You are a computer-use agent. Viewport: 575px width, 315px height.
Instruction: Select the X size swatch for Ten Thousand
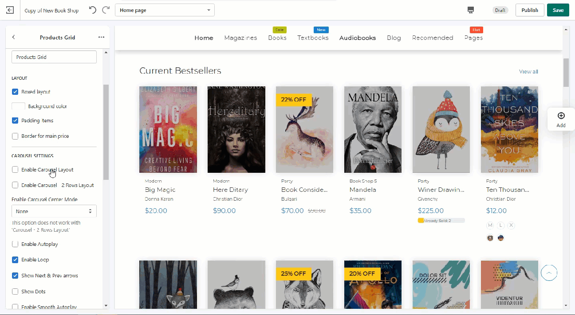[x=511, y=225]
